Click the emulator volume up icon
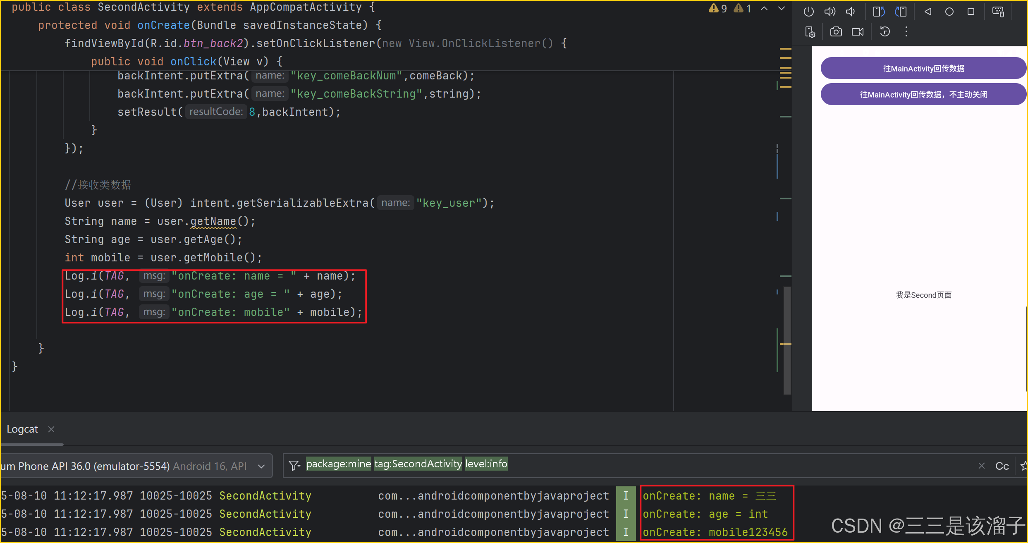Viewport: 1028px width, 543px height. pyautogui.click(x=830, y=12)
